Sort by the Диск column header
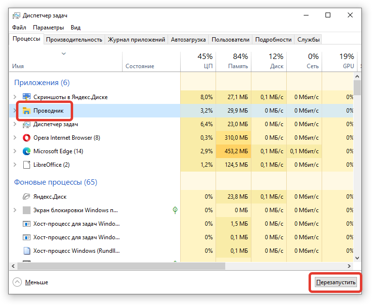The image size is (372, 305). coord(269,61)
